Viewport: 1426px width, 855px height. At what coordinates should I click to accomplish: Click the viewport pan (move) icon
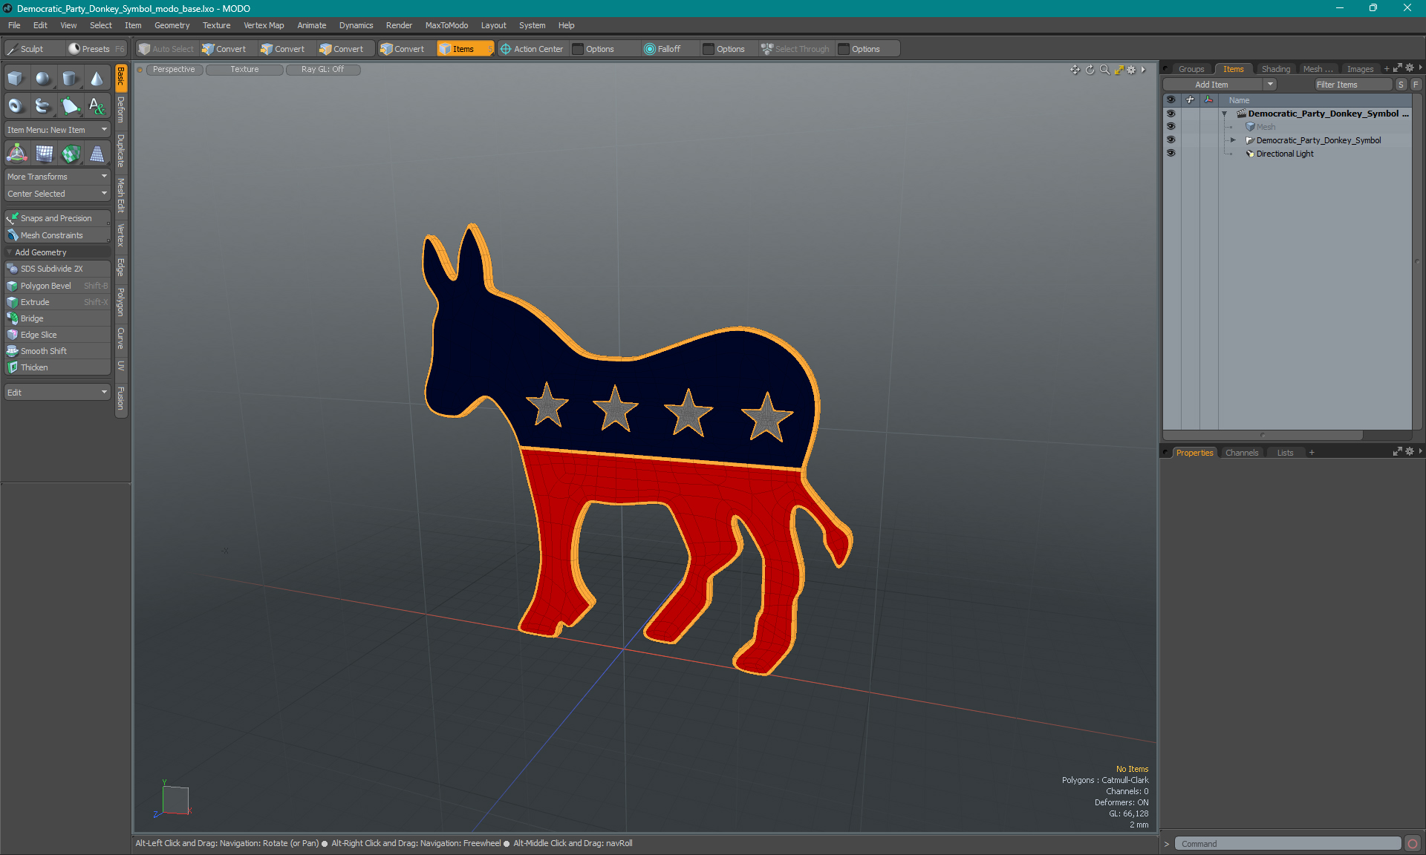[1075, 70]
